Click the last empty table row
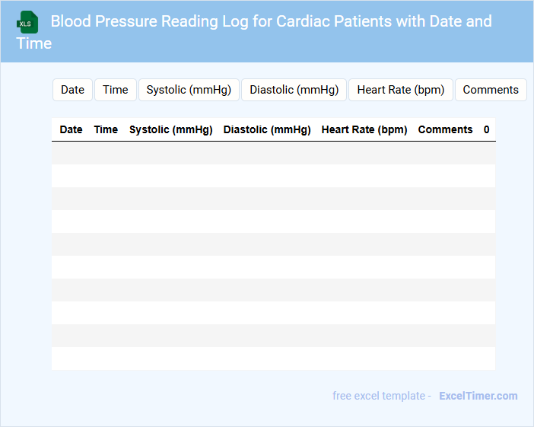Image resolution: width=534 pixels, height=427 pixels. [273, 358]
